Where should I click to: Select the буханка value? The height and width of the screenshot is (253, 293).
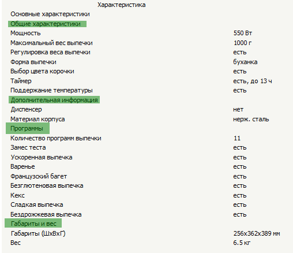(x=245, y=62)
